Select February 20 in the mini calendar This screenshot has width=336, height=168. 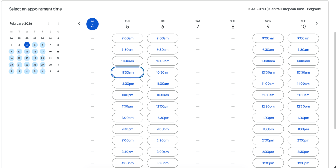tap(42, 58)
